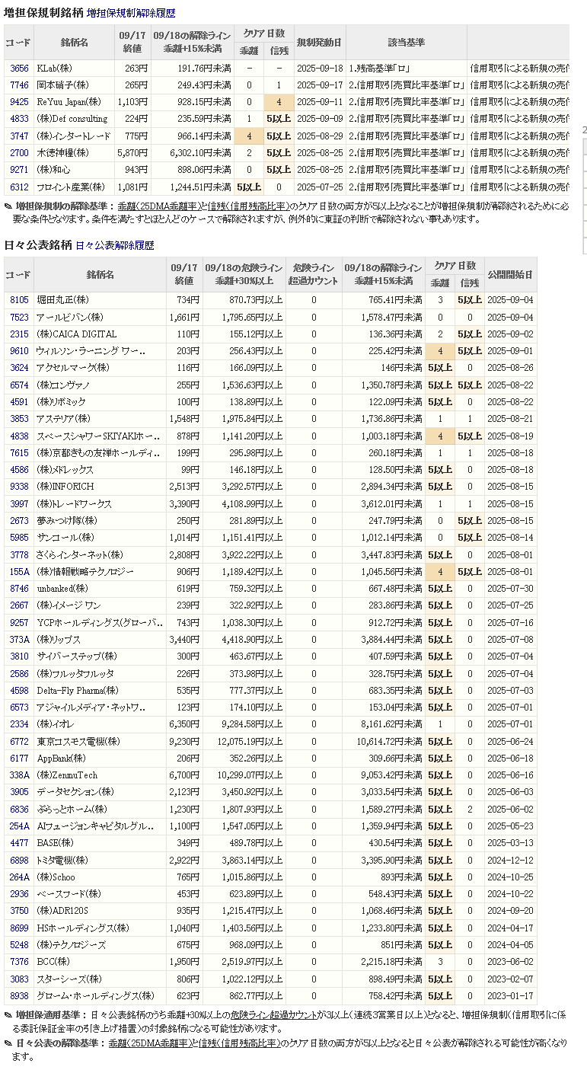Viewport: 587px width, 1070px height.
Task: Click the 6,302.10円未満 cell
Action: click(191, 153)
